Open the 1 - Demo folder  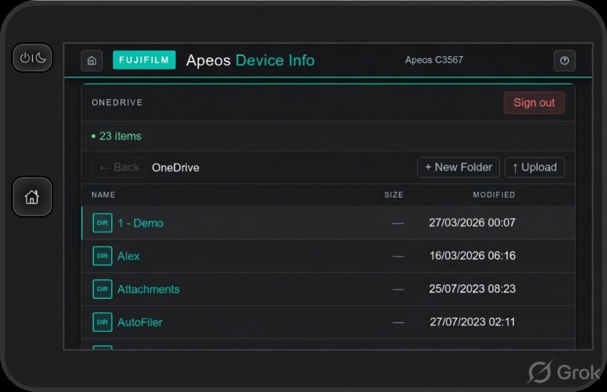tap(141, 223)
